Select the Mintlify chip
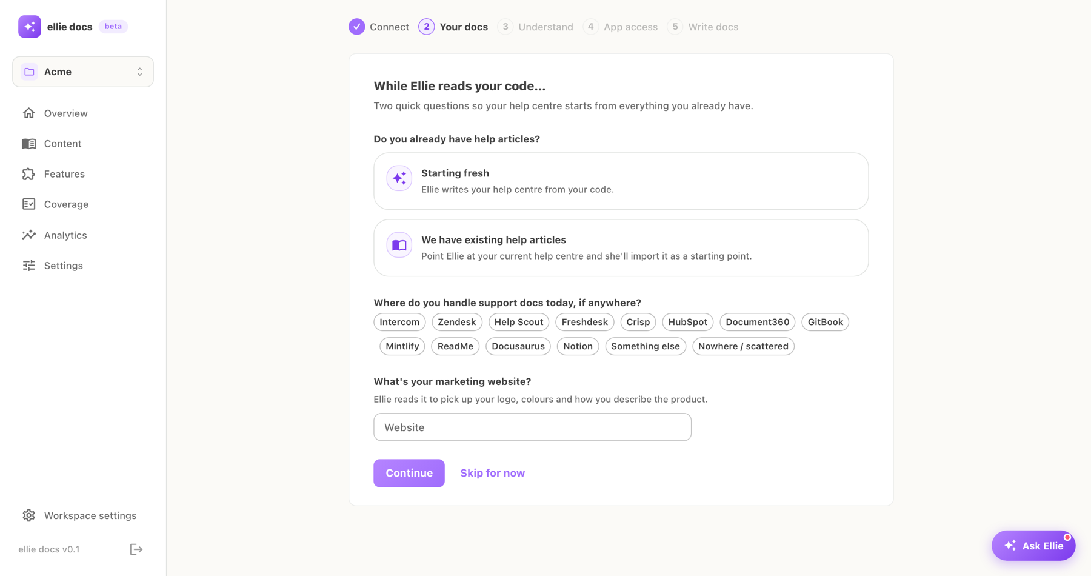 tap(402, 346)
